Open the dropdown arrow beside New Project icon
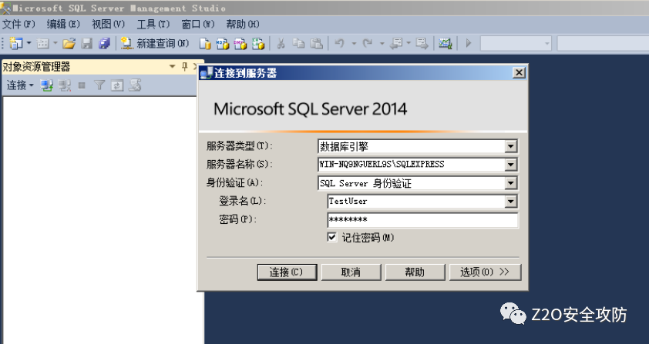 (29, 43)
